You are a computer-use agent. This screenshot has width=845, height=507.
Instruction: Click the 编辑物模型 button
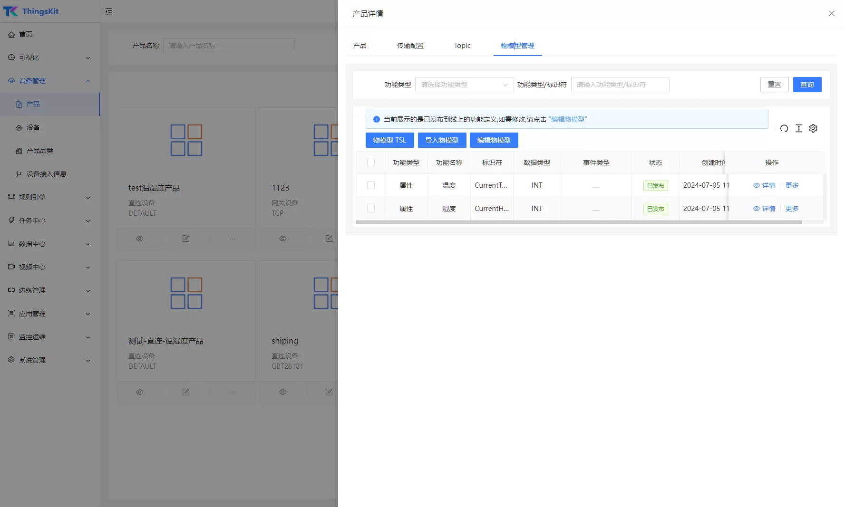click(494, 140)
